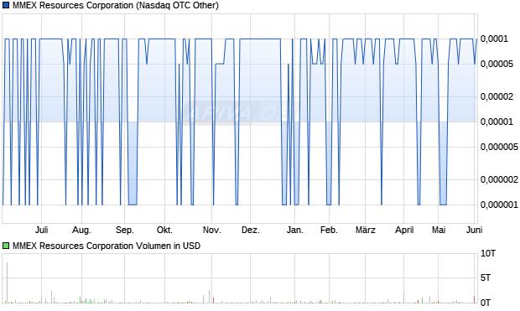
Task: Click the 0,00002 price axis label
Action: pyautogui.click(x=497, y=96)
